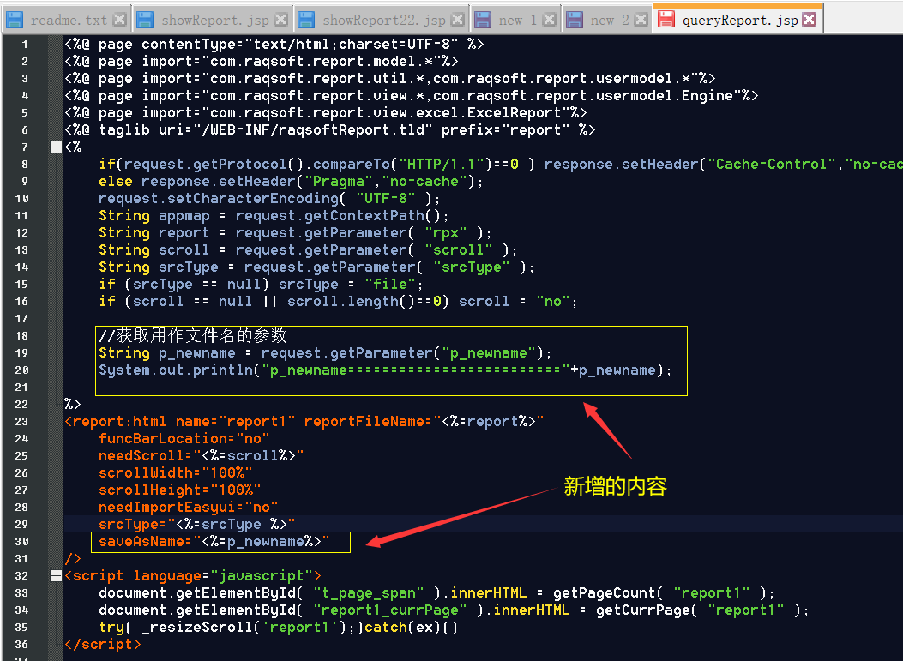Click the string "report1_currPage" on line 34
This screenshot has width=903, height=661.
[x=390, y=610]
